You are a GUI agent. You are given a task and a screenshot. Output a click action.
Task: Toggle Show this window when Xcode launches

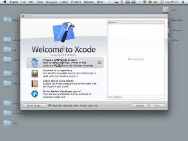click(x=49, y=105)
